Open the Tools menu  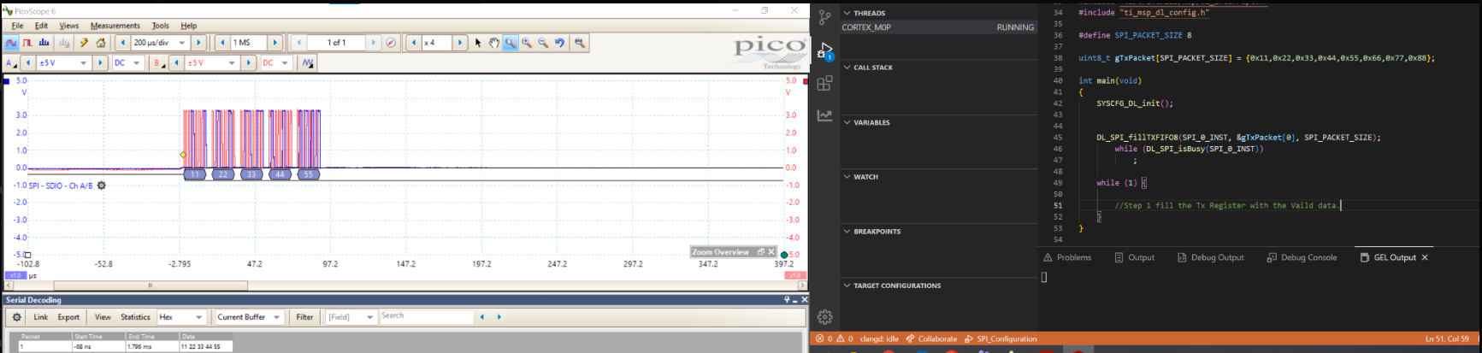coord(160,26)
